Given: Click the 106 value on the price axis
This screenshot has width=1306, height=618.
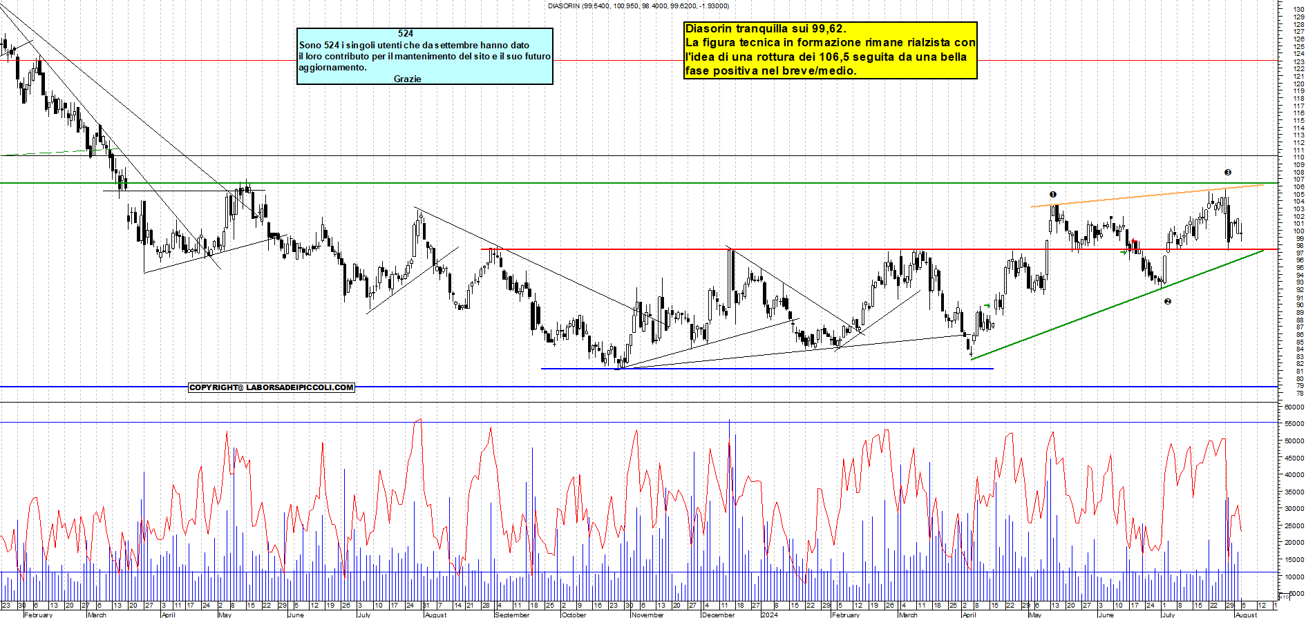Looking at the screenshot, I should click(x=1298, y=187).
